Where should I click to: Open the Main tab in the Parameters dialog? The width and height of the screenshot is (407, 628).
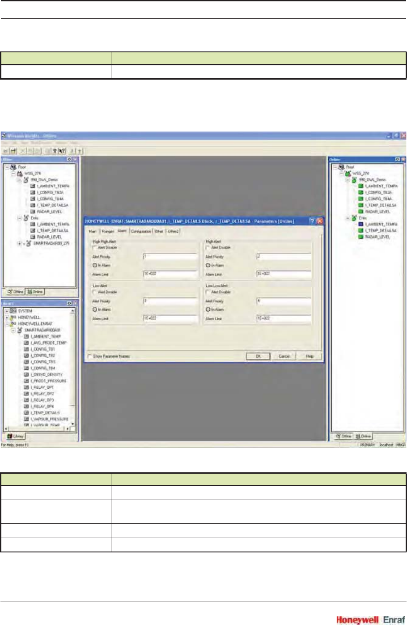pyautogui.click(x=93, y=231)
